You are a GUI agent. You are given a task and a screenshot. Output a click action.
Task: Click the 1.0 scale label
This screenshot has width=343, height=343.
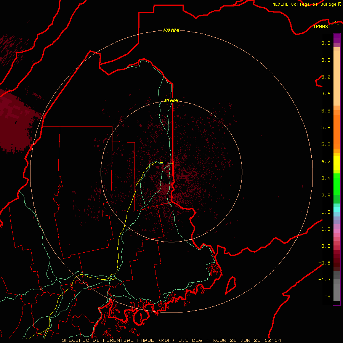coord(326,229)
